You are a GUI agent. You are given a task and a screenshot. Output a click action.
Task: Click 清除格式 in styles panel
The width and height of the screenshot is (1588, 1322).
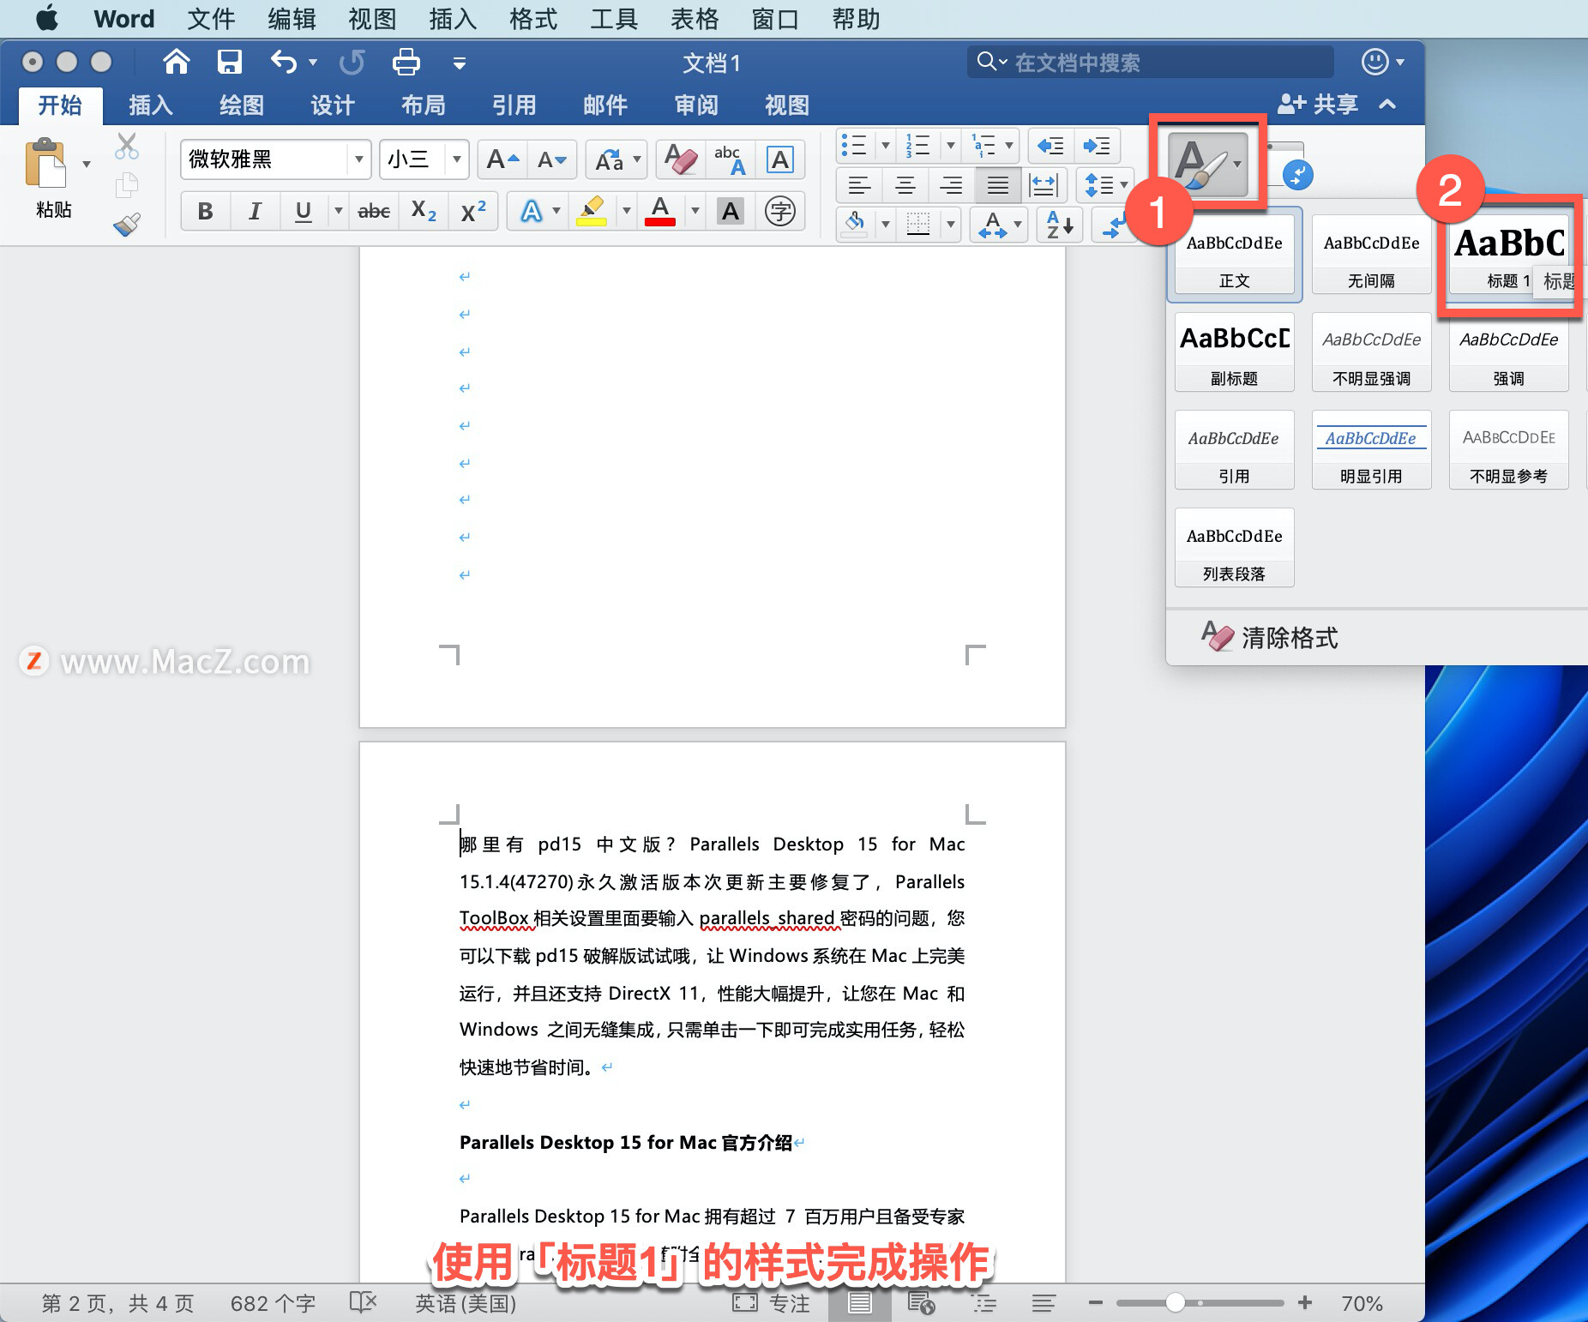[x=1270, y=637]
